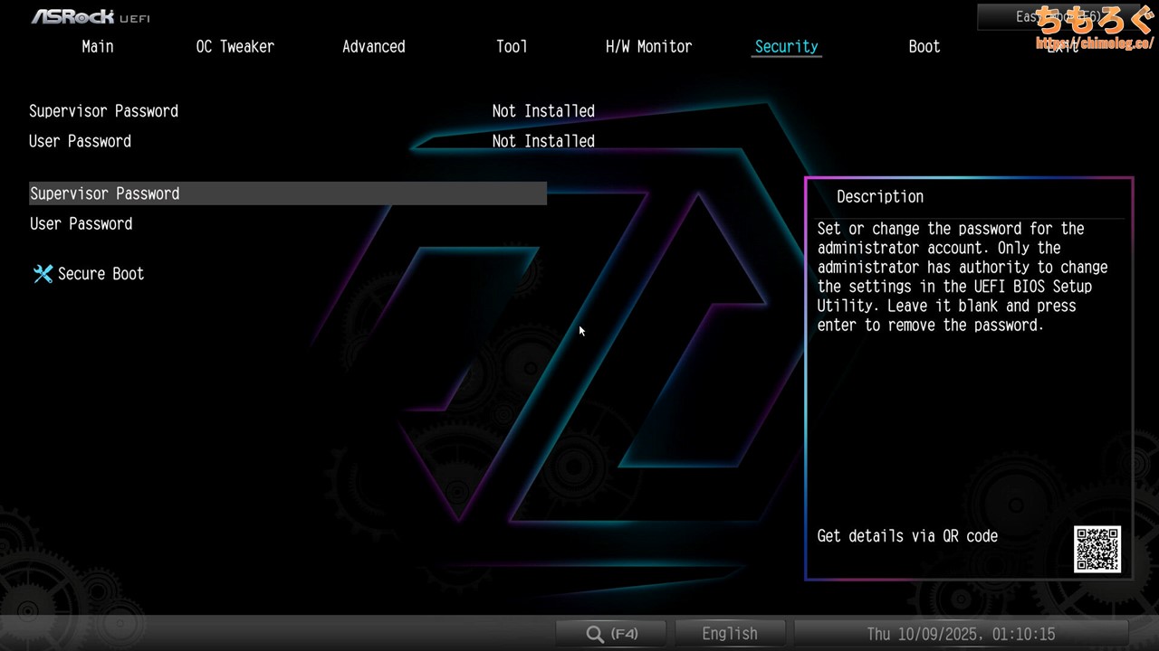The image size is (1159, 651).
Task: Click User Password's Not Installed status
Action: click(543, 141)
